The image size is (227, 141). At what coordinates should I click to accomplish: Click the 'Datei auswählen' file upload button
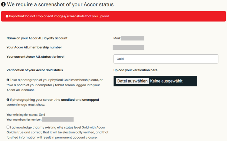[132, 81]
